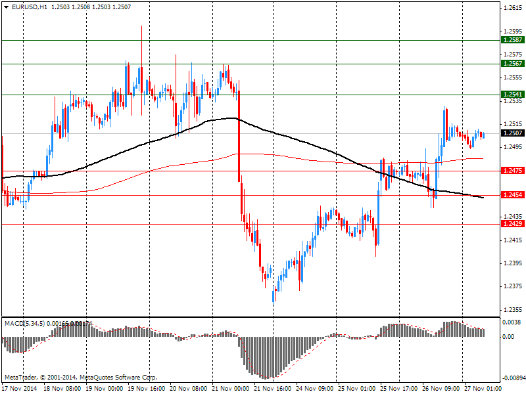
Task: Select the green 1.2587 price level label
Action: click(512, 40)
